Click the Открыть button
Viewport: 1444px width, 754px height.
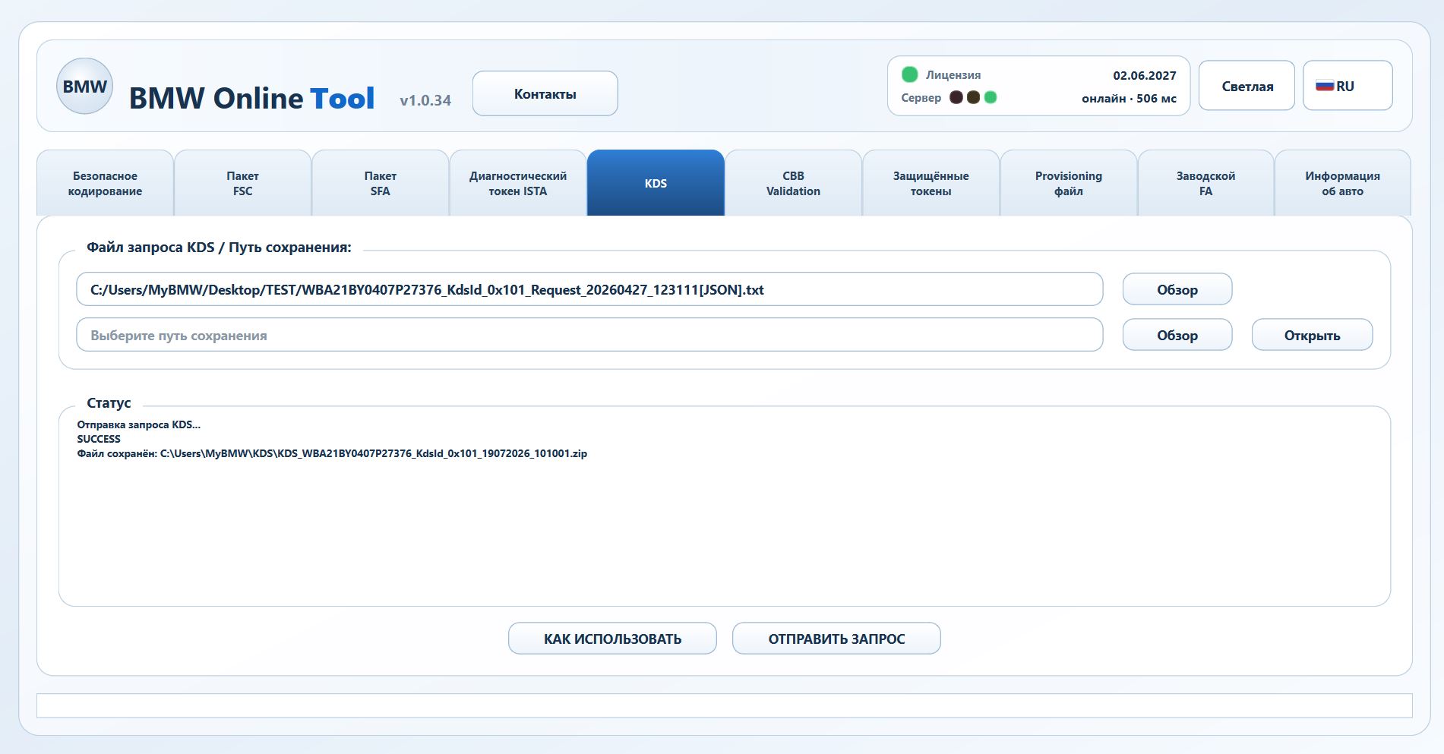(x=1312, y=335)
